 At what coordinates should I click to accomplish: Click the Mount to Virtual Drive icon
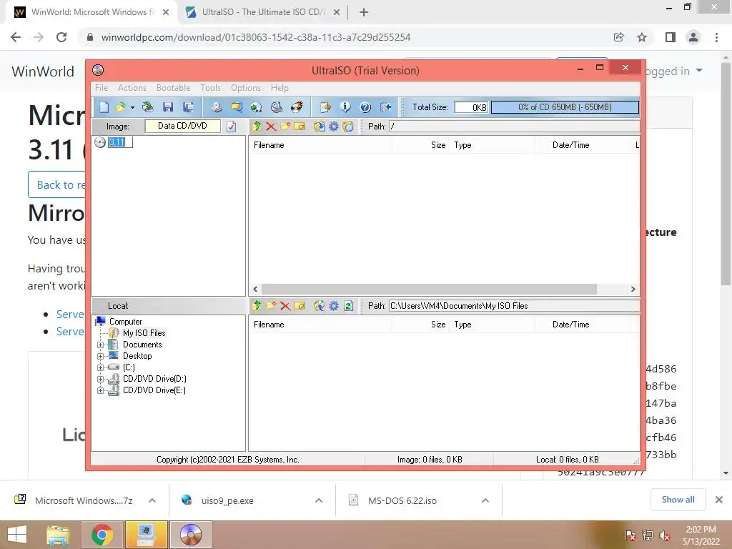277,107
